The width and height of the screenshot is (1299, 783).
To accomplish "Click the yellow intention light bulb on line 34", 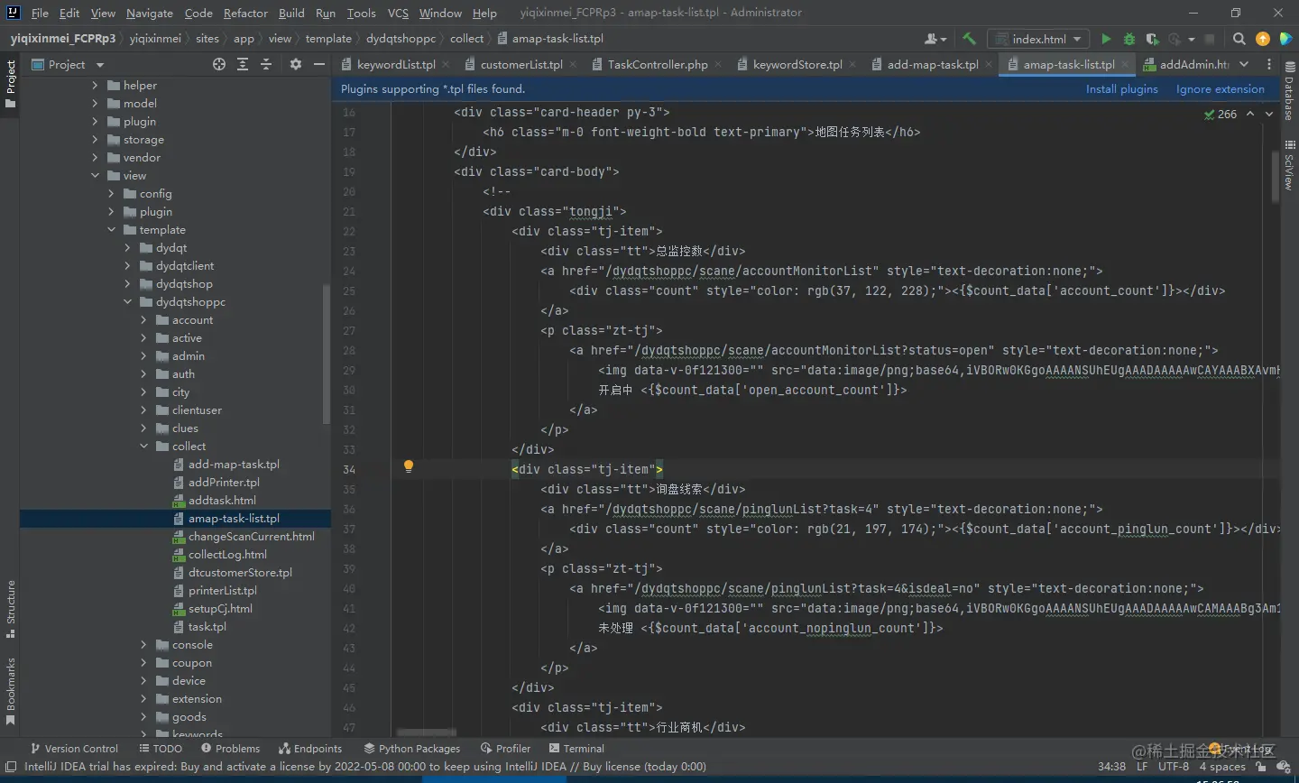I will click(409, 466).
